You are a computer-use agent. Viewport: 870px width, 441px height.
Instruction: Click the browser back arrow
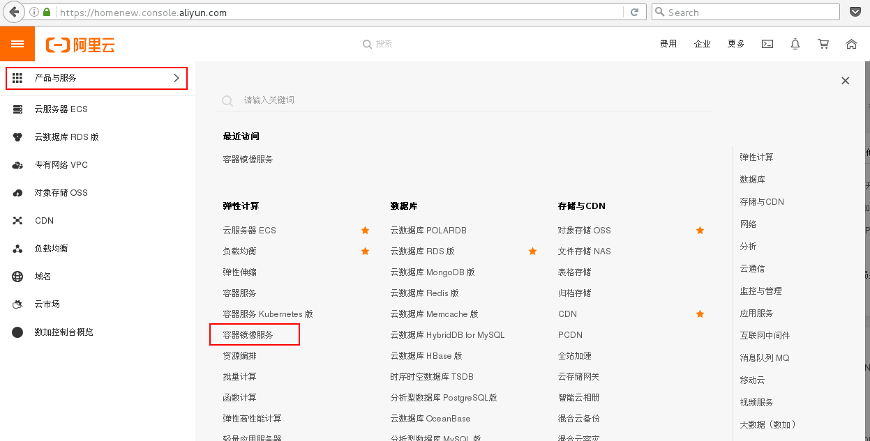[x=14, y=12]
